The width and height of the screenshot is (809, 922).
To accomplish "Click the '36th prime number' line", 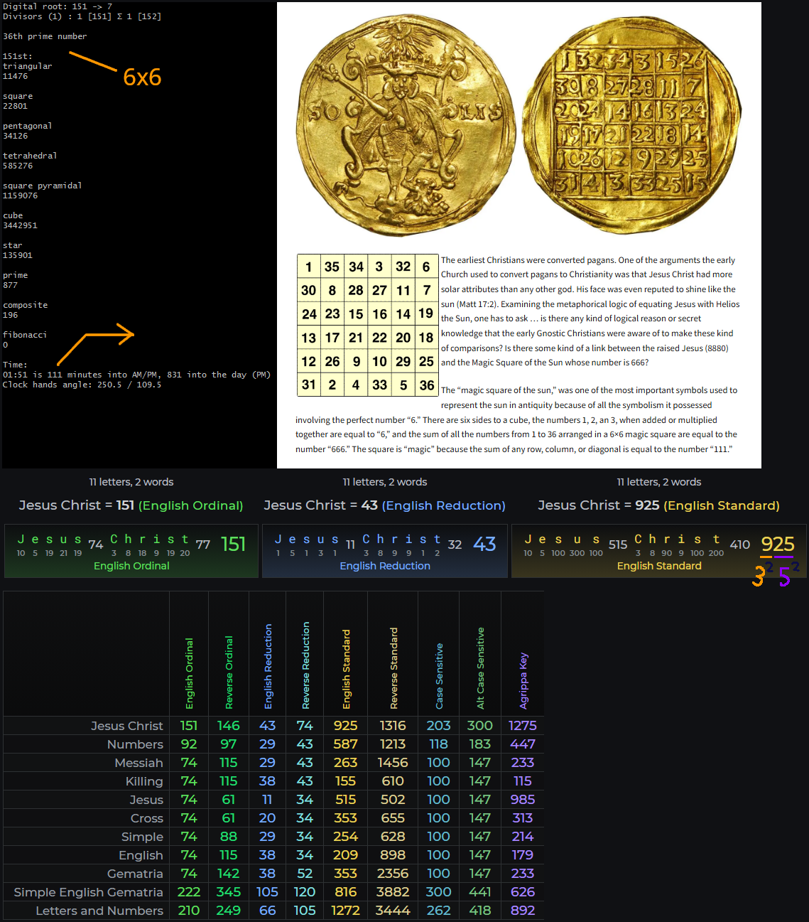I will (x=45, y=36).
